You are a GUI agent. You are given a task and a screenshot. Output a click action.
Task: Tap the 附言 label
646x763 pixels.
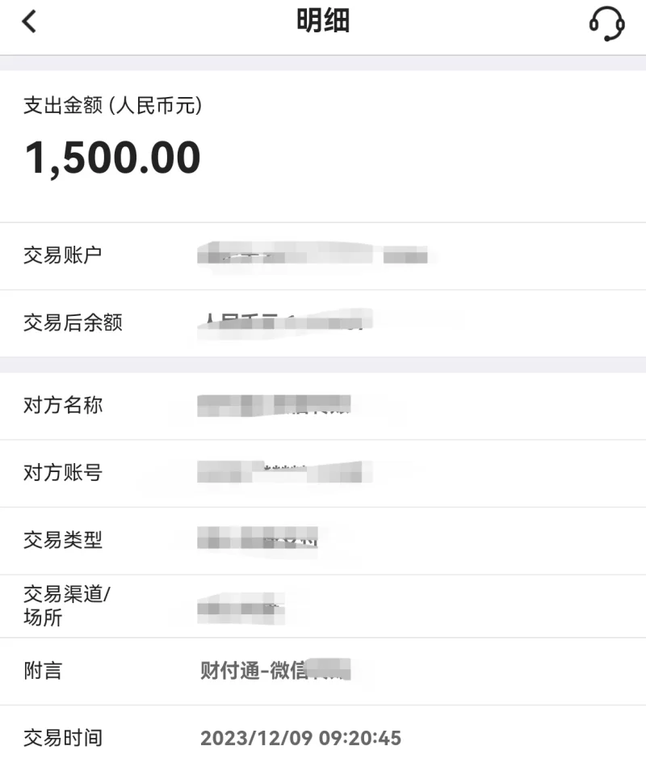(x=43, y=671)
